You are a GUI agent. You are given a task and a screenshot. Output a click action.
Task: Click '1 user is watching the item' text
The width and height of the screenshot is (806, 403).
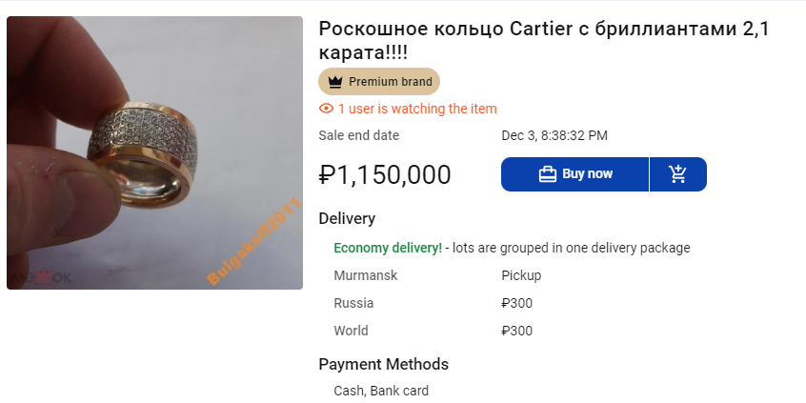(x=416, y=109)
